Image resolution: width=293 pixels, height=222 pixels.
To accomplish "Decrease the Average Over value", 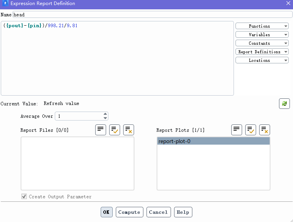I will click(x=105, y=118).
